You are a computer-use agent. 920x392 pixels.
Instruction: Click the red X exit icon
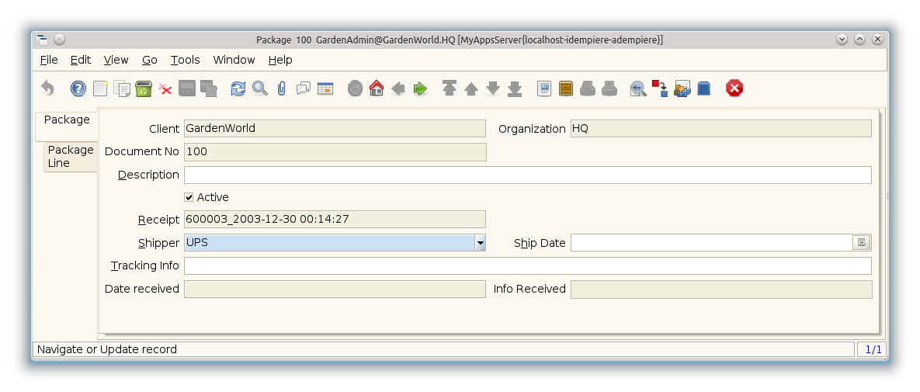coord(734,88)
